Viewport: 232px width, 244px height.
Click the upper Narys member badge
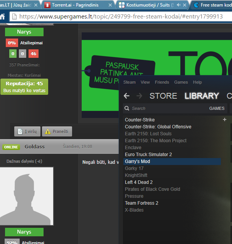pyautogui.click(x=24, y=32)
